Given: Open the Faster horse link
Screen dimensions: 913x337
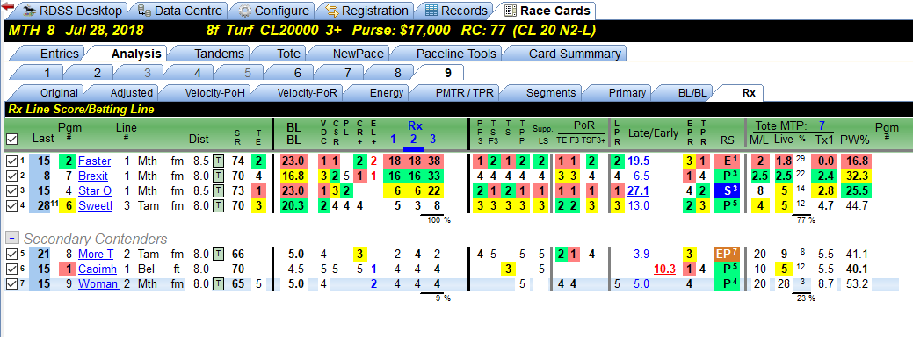Looking at the screenshot, I should coord(94,161).
